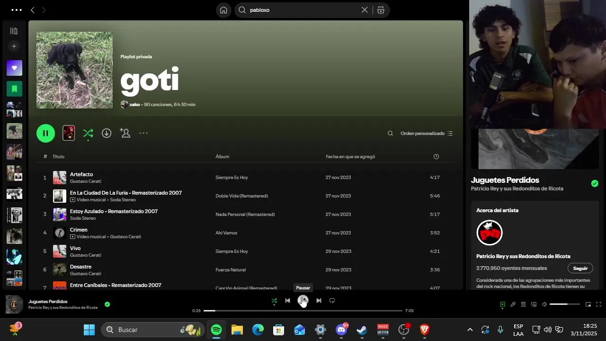Viewport: 606px width, 341px height.
Task: Select the track Artefacto
Action: [x=81, y=174]
